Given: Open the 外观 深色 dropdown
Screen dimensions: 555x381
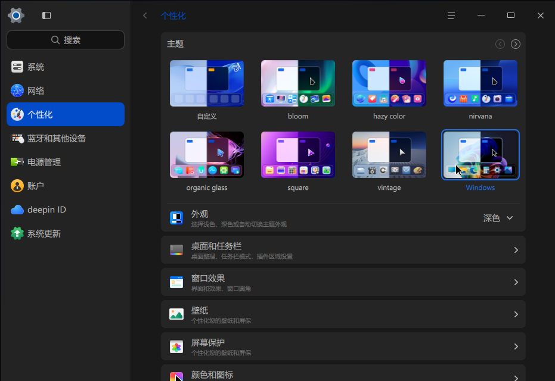Looking at the screenshot, I should pos(498,218).
